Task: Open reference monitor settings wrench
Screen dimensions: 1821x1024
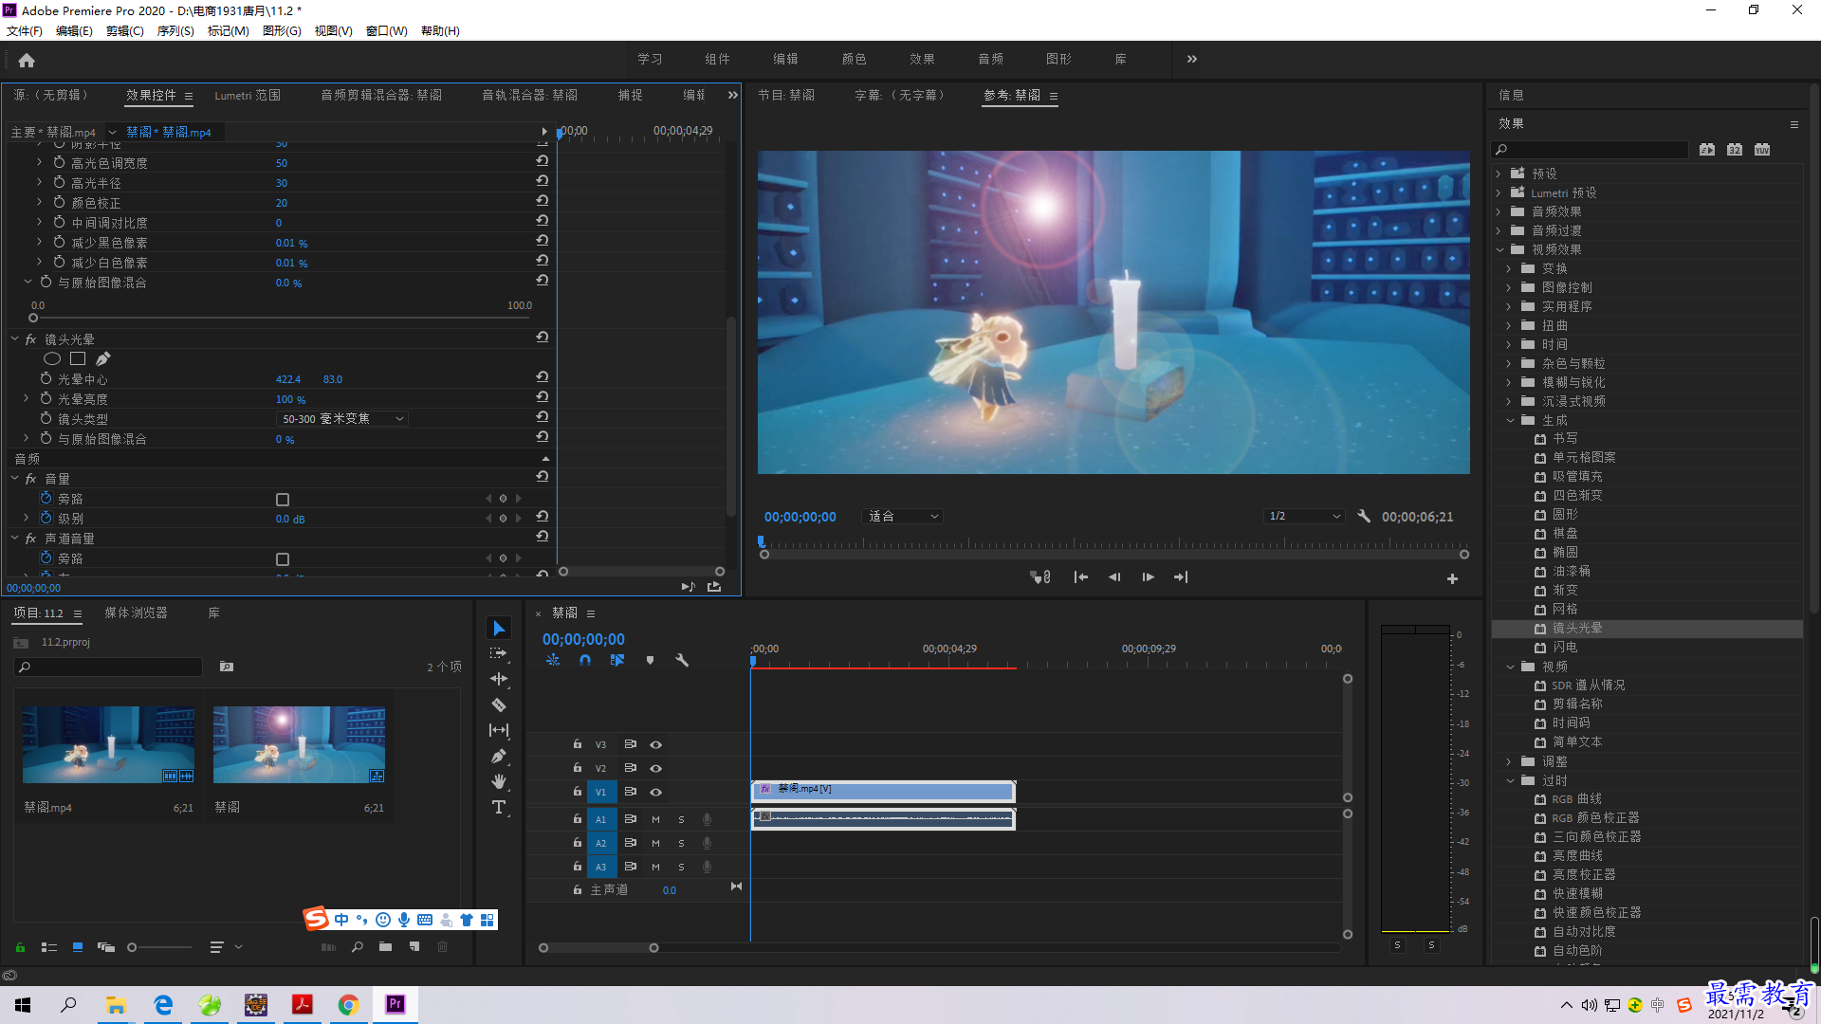Action: click(1364, 517)
